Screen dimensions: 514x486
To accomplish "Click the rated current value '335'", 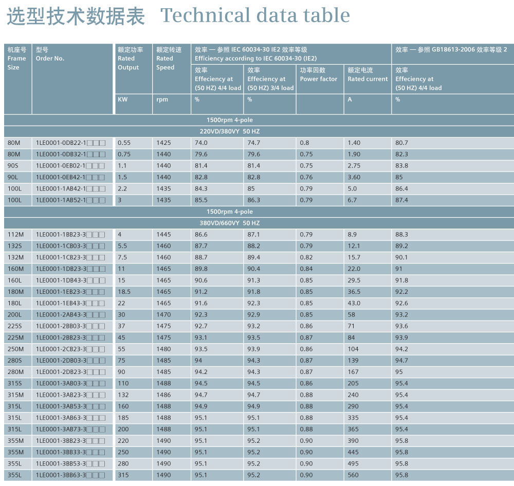I will [x=353, y=418].
